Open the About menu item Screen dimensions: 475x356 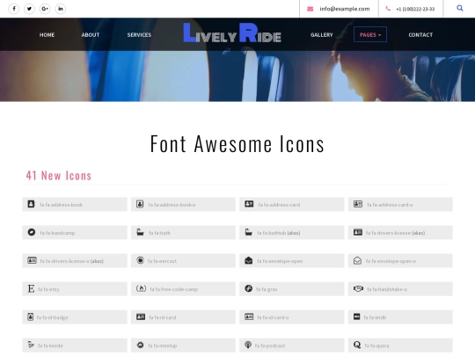91,35
